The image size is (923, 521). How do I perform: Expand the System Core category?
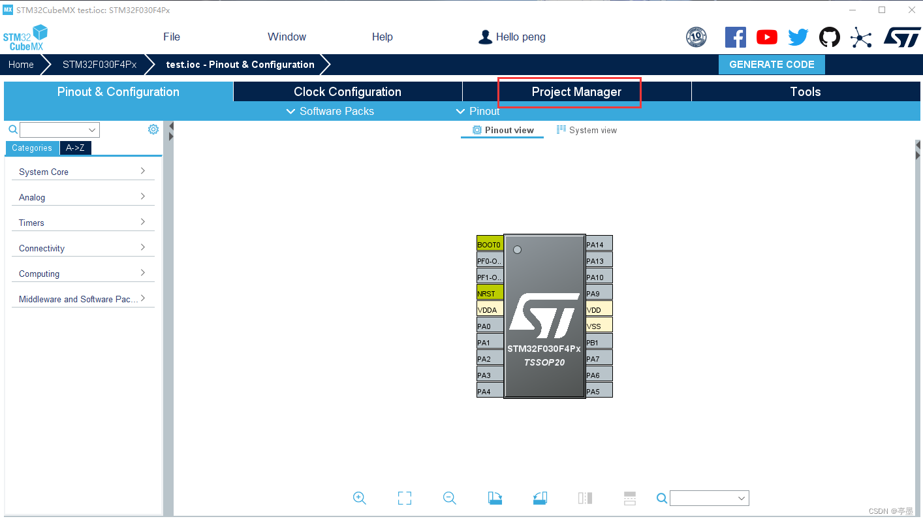pyautogui.click(x=83, y=172)
